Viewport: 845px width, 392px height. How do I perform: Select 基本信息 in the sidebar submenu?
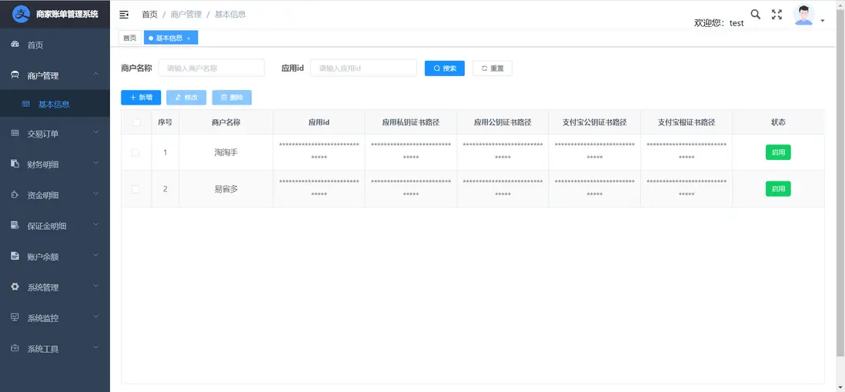click(x=55, y=105)
